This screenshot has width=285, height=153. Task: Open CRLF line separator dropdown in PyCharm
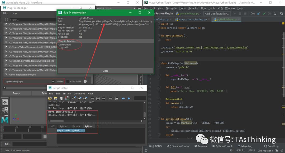point(241,150)
